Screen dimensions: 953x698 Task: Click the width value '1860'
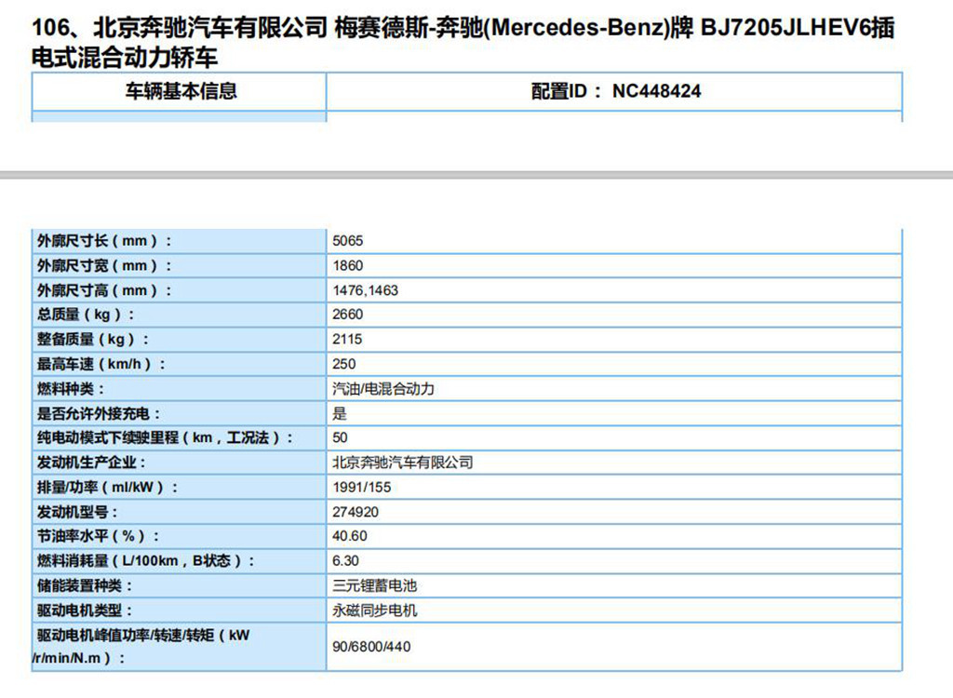348,265
